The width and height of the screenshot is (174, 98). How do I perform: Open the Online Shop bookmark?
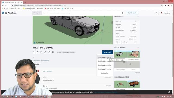[15, 8]
